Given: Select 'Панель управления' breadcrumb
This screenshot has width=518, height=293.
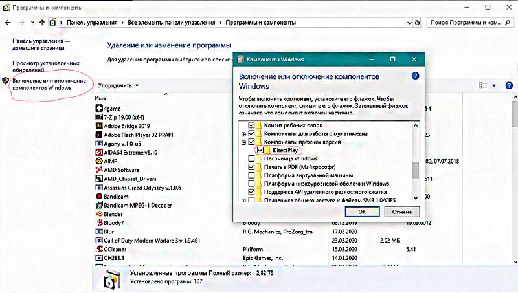Looking at the screenshot, I should [x=92, y=23].
